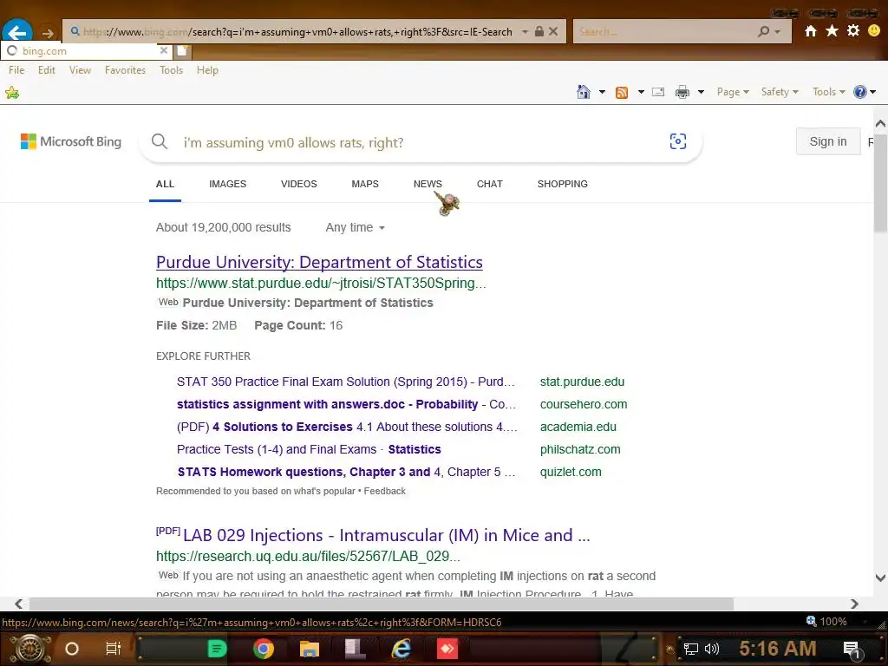This screenshot has height=666, width=888.
Task: Click the white Home icon at top right
Action: 811,31
